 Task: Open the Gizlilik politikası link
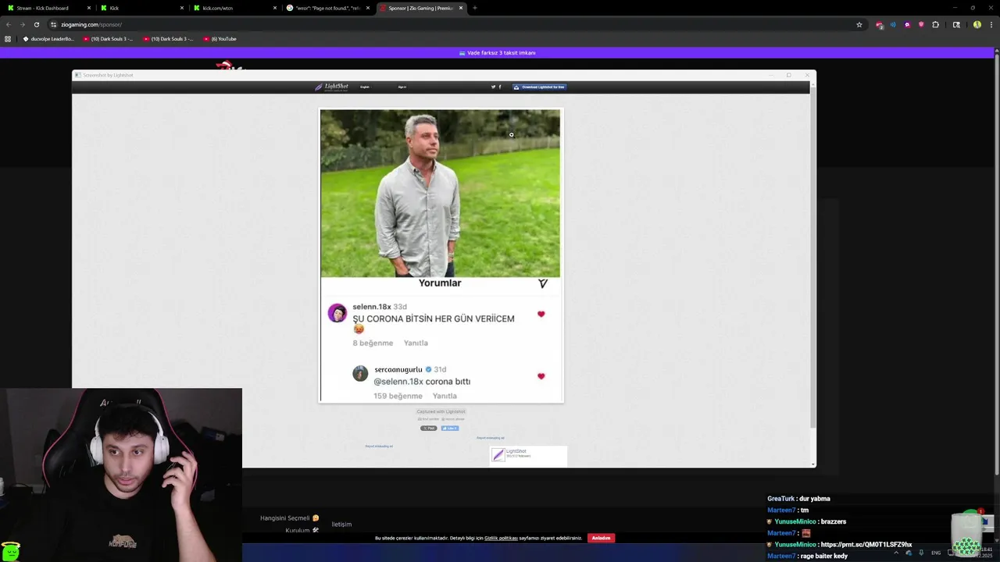tap(501, 538)
